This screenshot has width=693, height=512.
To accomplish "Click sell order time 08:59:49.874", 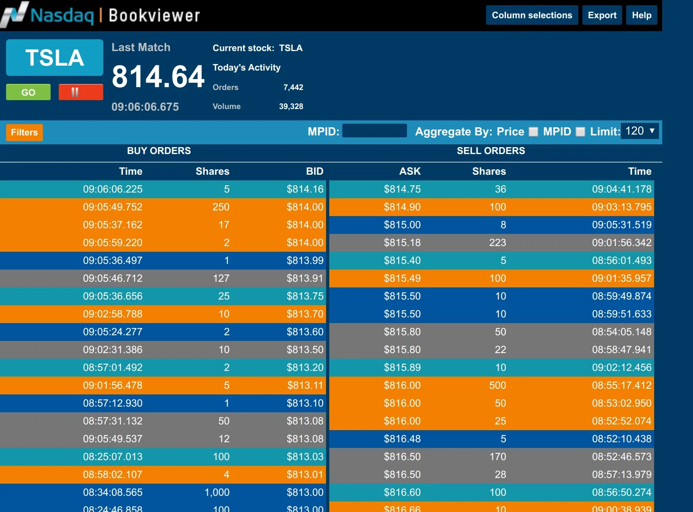I will pos(622,296).
